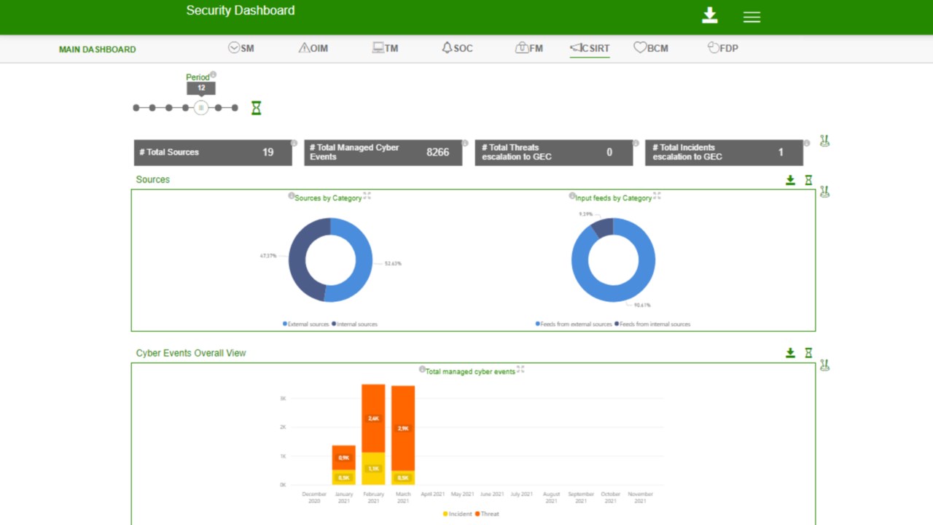Toggle Internal sources legend item
Viewport: 933px width, 525px height.
point(354,324)
